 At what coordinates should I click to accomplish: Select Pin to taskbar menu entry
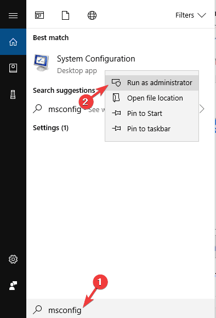click(x=152, y=129)
